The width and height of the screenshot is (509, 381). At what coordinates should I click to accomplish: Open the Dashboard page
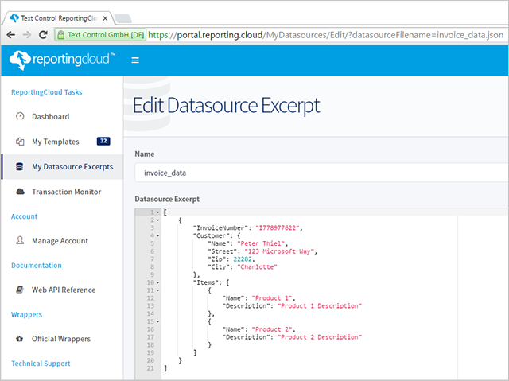pos(50,116)
